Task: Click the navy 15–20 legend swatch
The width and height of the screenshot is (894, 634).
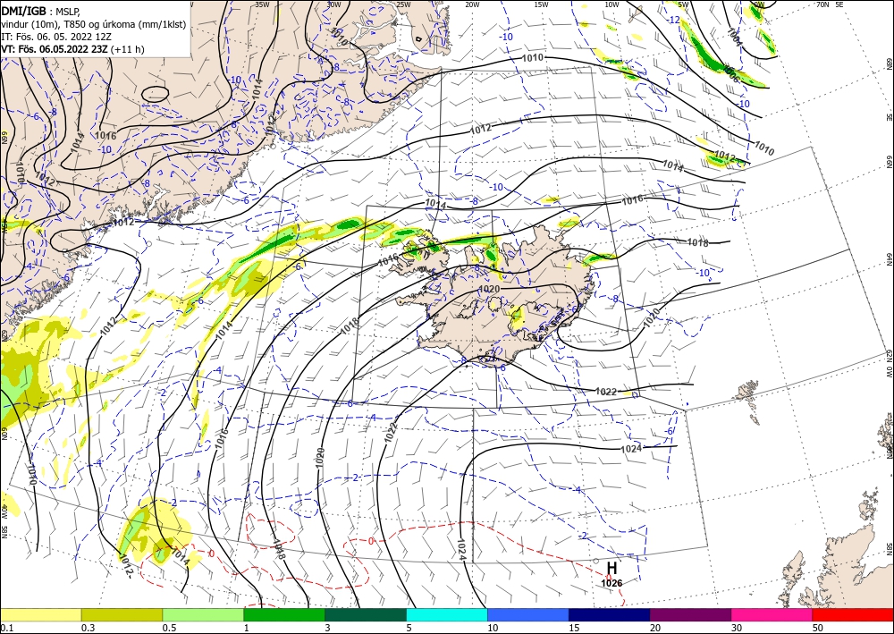Action: (x=610, y=614)
